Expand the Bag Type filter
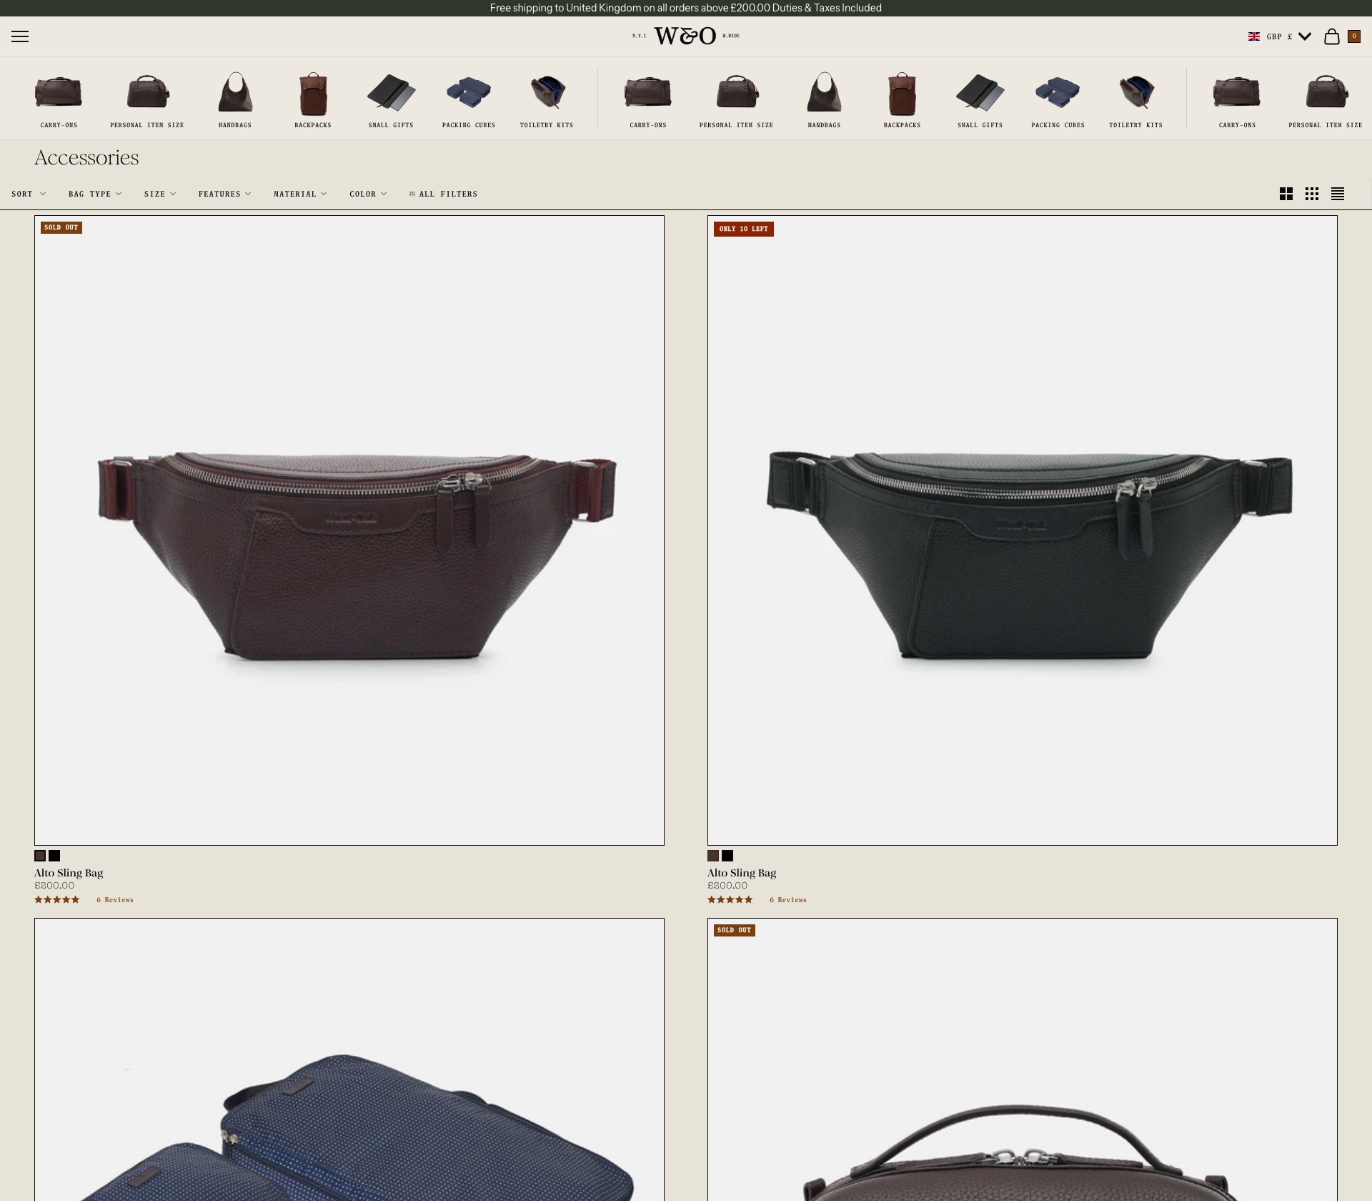This screenshot has height=1201, width=1372. pos(95,194)
